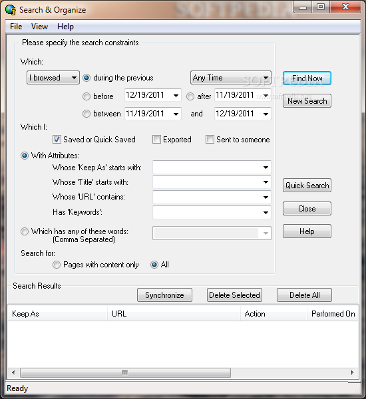Select 'With Attributes' radio button

click(x=25, y=156)
